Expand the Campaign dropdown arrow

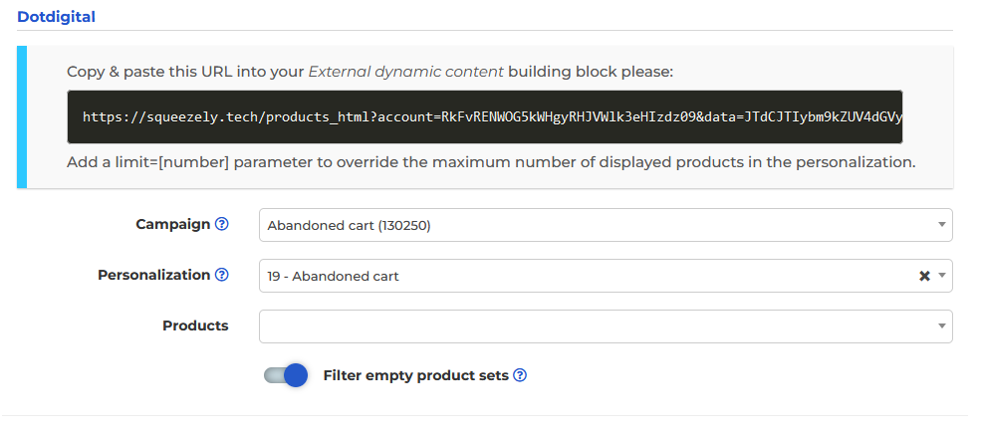tap(941, 225)
